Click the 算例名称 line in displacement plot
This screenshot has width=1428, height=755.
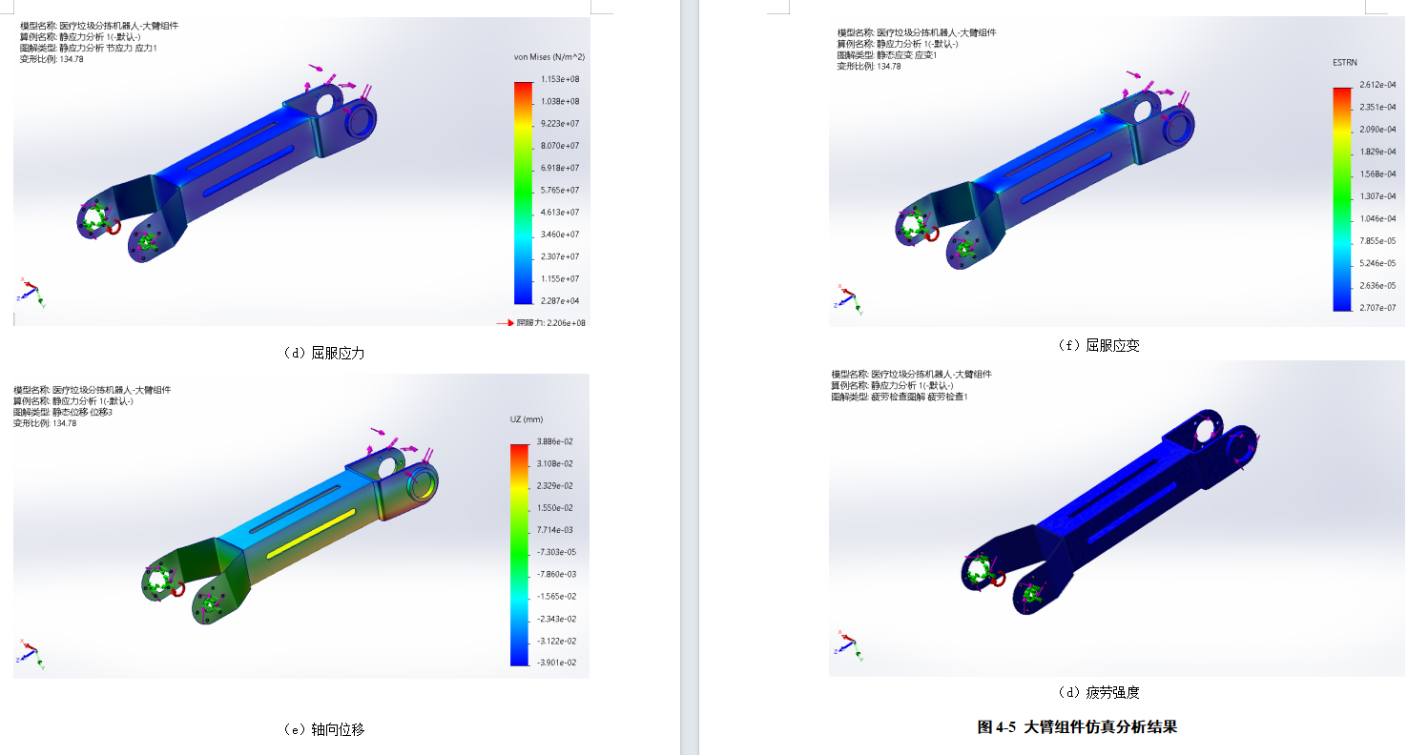click(x=73, y=401)
